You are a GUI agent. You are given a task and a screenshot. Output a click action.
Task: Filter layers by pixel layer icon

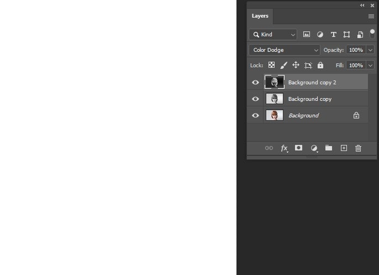click(x=307, y=35)
